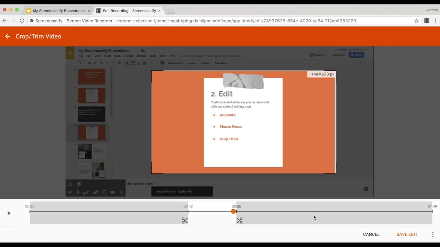Play the video preview
This screenshot has width=440, height=247.
9,213
